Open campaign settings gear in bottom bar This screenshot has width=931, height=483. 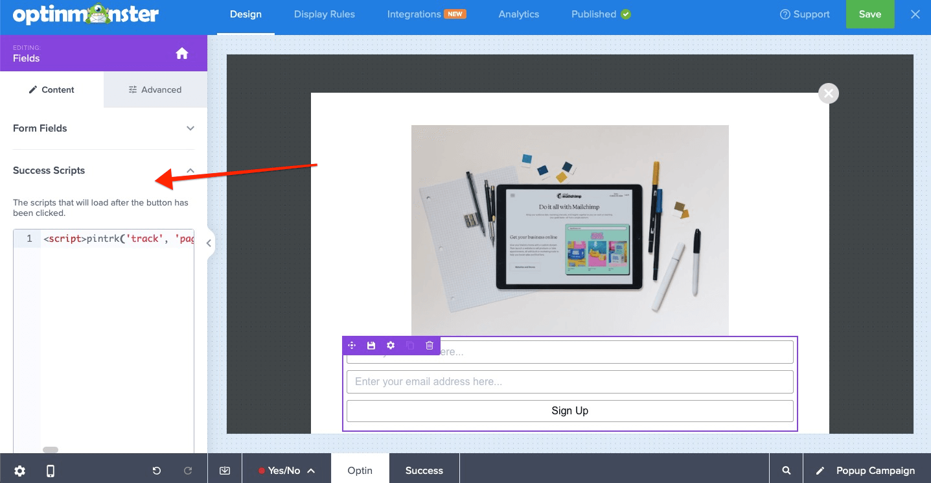point(20,471)
